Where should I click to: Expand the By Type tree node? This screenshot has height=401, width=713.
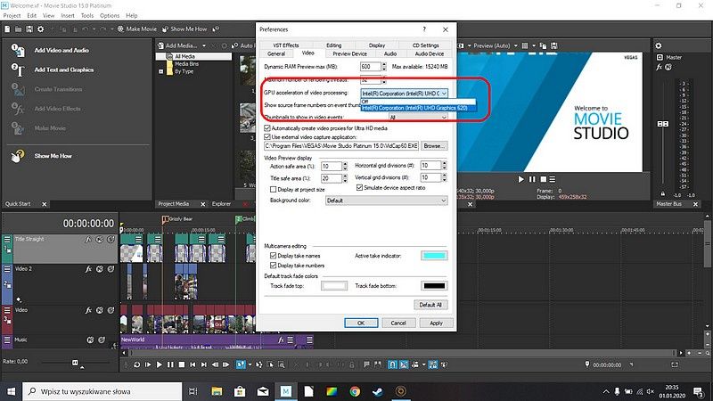(161, 71)
